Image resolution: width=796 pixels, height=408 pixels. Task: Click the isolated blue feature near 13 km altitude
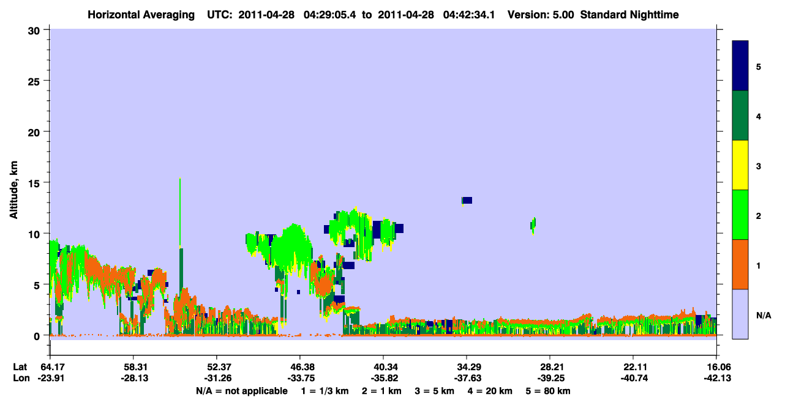click(x=467, y=200)
